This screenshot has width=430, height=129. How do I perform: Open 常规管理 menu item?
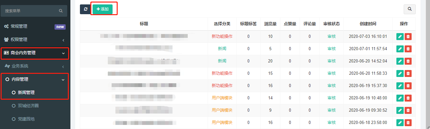click(x=19, y=26)
